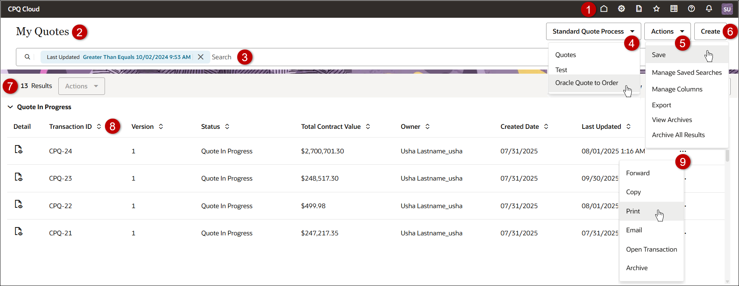Open the Standard Quote Process dropdown
739x286 pixels.
593,31
